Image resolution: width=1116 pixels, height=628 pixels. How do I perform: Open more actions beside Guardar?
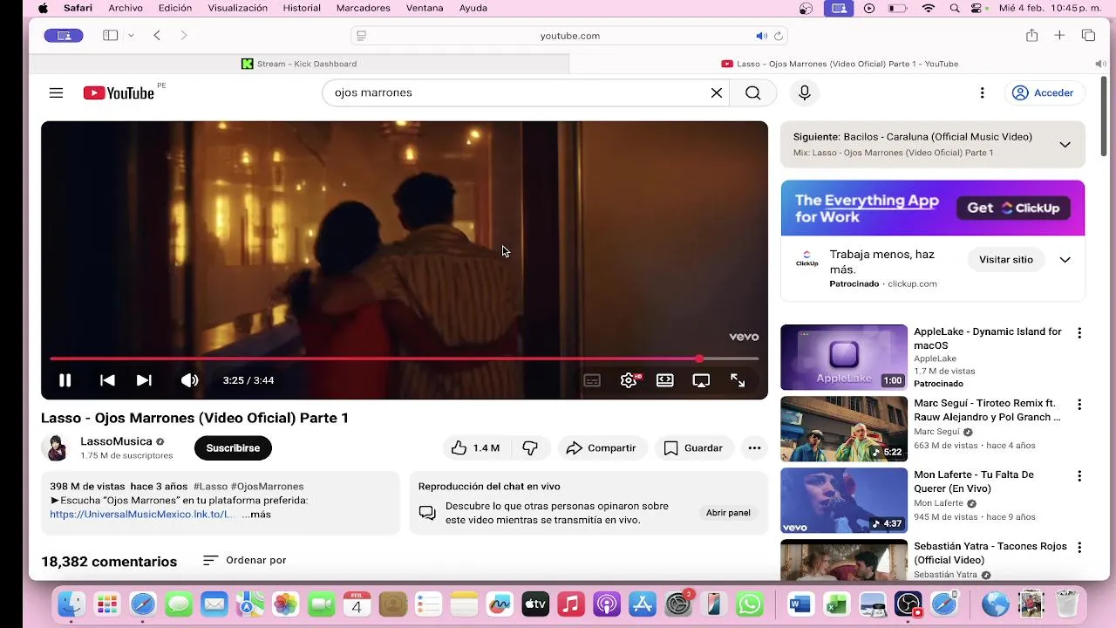click(x=754, y=447)
